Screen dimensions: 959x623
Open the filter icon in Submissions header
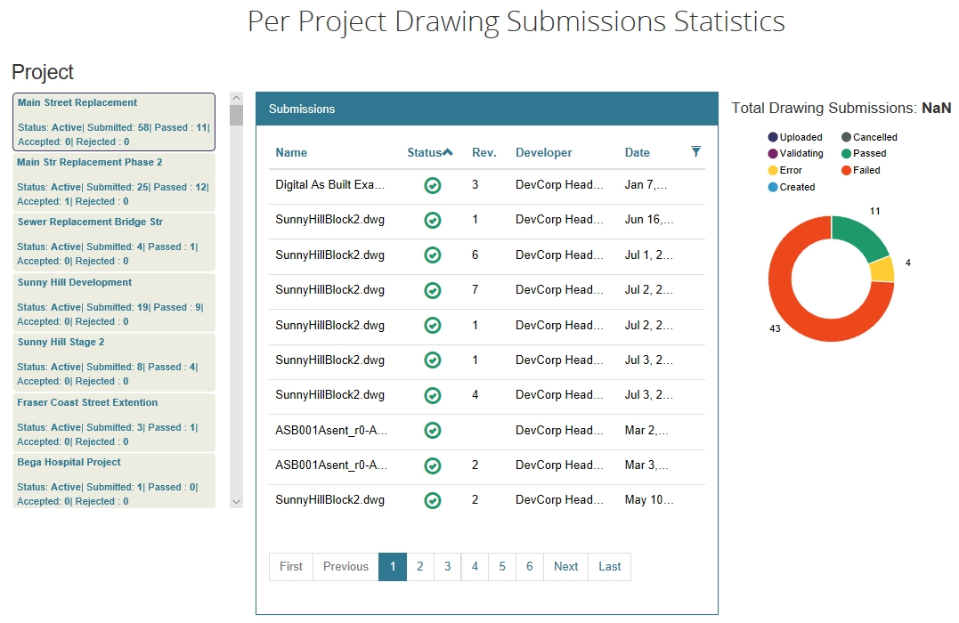(696, 152)
